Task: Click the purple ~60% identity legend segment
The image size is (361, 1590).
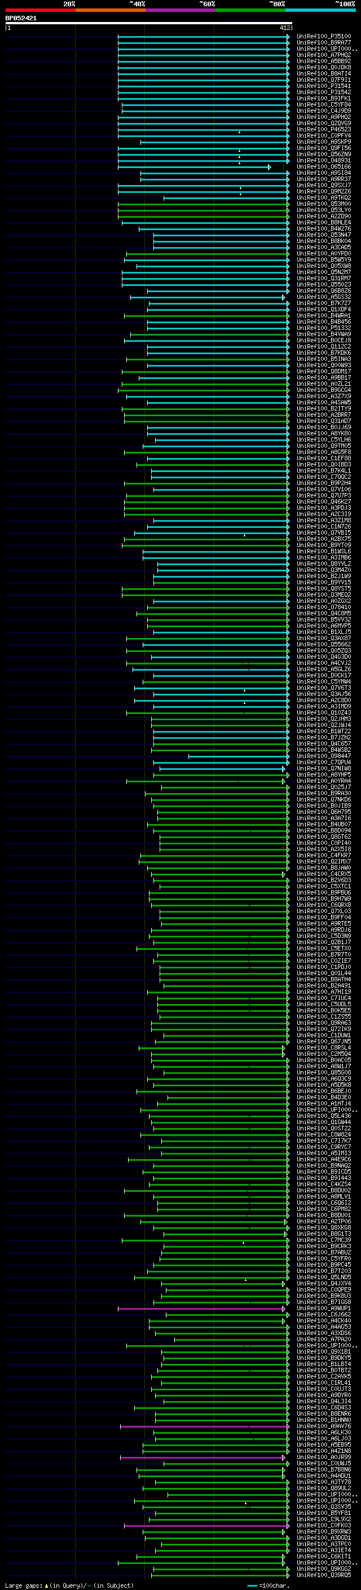Action: [181, 11]
